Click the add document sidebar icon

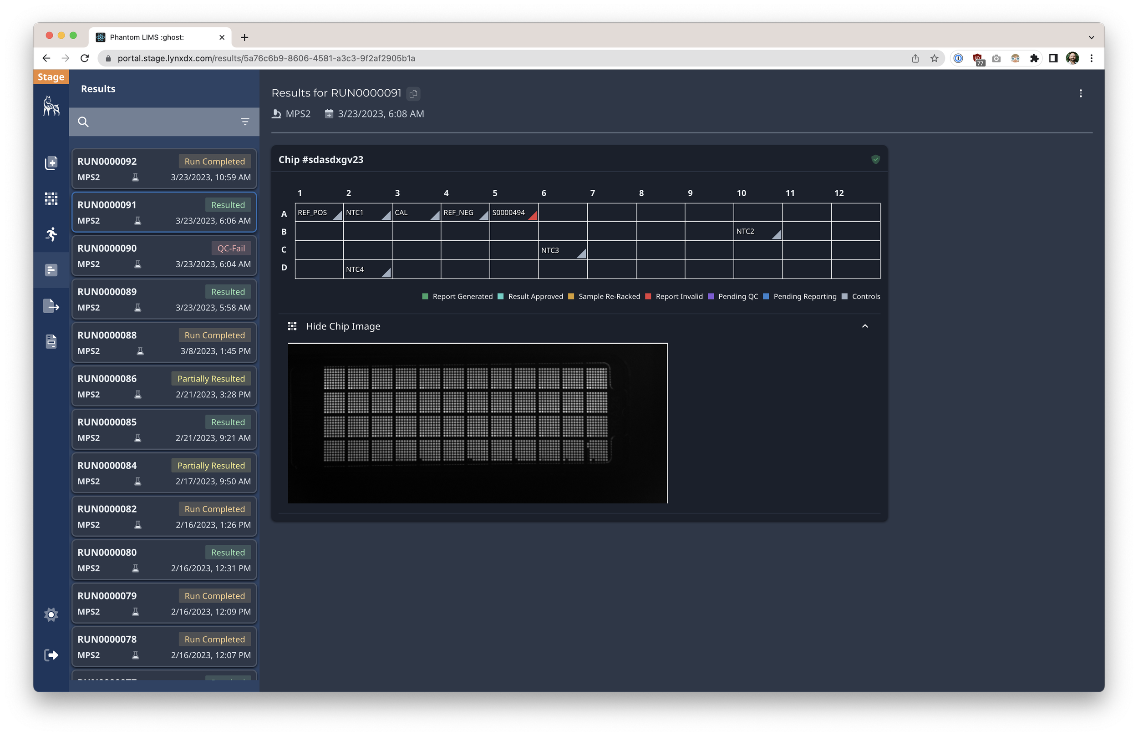click(51, 163)
